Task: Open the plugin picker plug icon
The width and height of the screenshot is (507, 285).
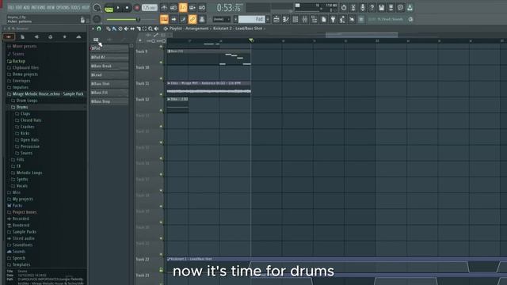Action: tap(333, 19)
